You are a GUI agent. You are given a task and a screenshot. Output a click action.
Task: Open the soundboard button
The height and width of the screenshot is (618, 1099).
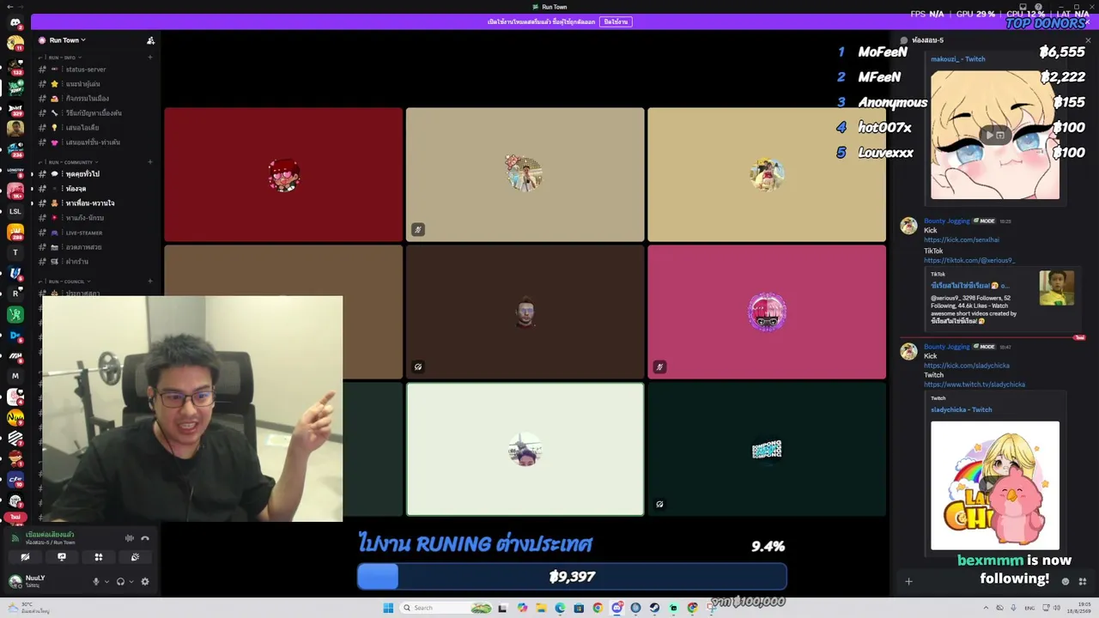point(135,557)
